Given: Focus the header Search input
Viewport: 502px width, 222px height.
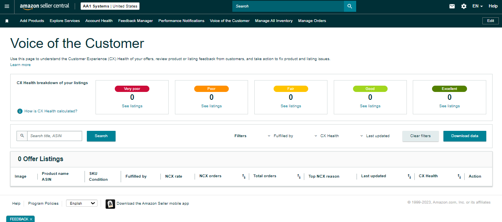Looking at the screenshot, I should click(x=288, y=6).
